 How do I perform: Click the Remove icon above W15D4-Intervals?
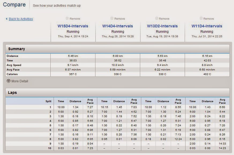pyautogui.click(x=67, y=18)
